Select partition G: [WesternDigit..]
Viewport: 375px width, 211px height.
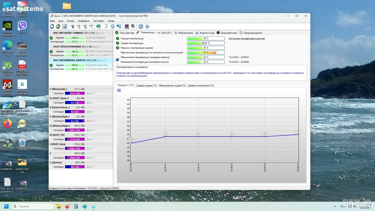point(81,128)
